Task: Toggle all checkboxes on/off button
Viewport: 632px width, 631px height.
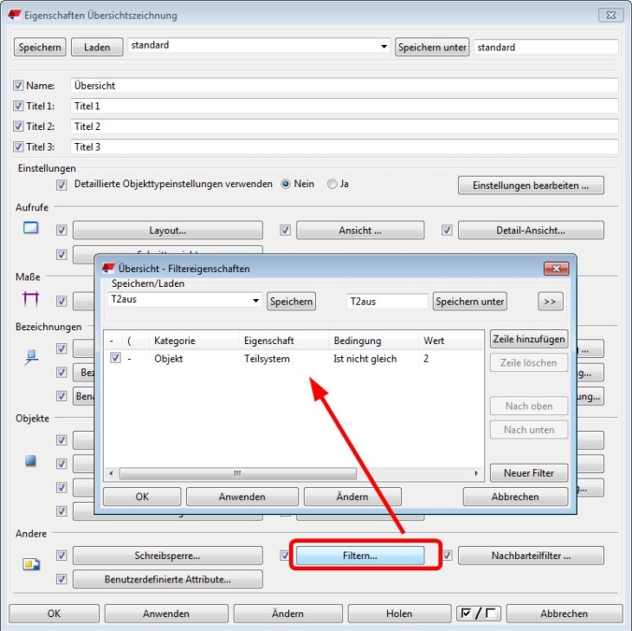Action: pos(479,614)
